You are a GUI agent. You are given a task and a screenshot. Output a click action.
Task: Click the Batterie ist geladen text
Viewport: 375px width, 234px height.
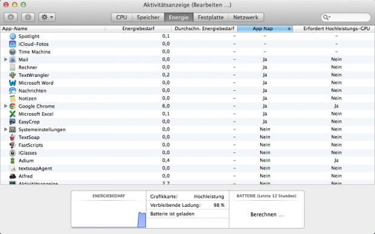point(172,214)
